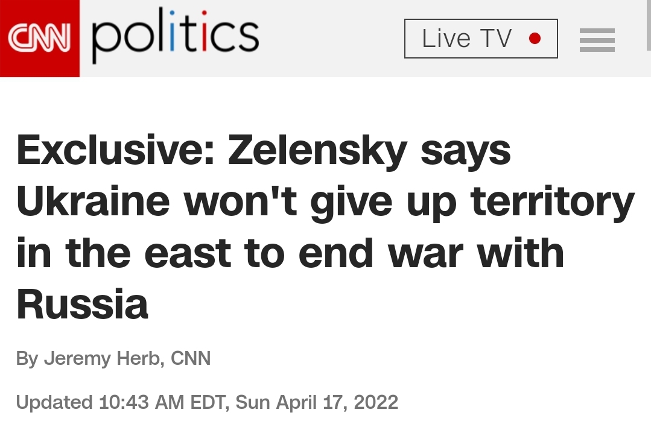Select the author name Jeremy Herb
Viewport: 651px width, 430px height.
click(x=102, y=358)
